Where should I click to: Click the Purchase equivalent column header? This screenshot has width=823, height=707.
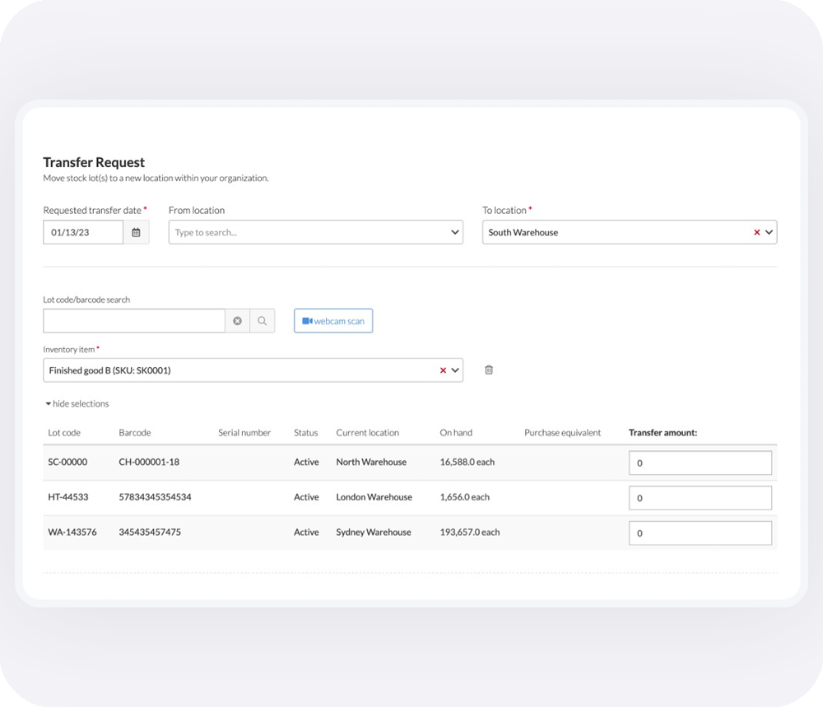tap(563, 432)
